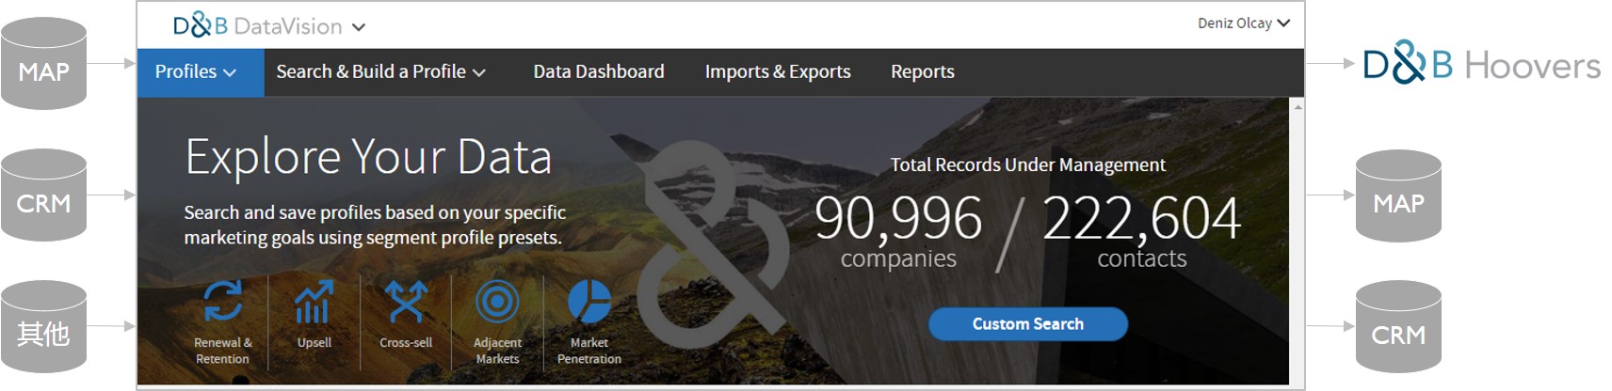1612x391 pixels.
Task: Expand Search & Build a Profile menu
Action: pos(380,72)
